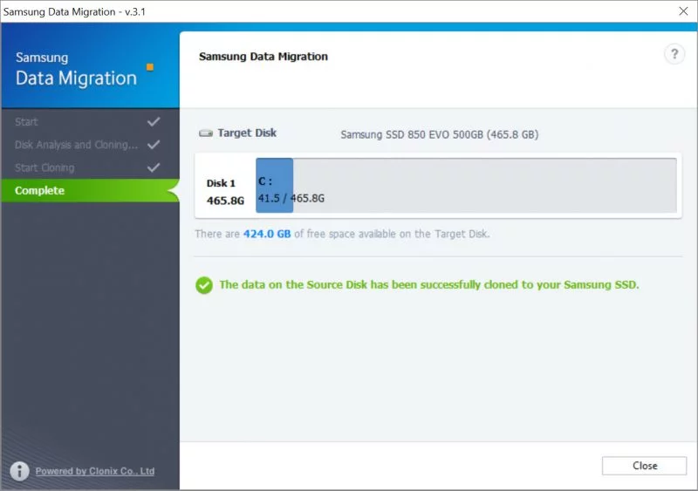Select the green Complete step
Image resolution: width=698 pixels, height=491 pixels.
click(x=40, y=190)
